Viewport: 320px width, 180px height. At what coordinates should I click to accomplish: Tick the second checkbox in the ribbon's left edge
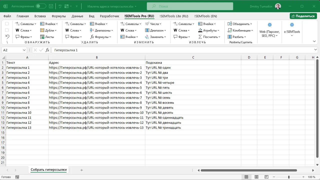pos(7,30)
